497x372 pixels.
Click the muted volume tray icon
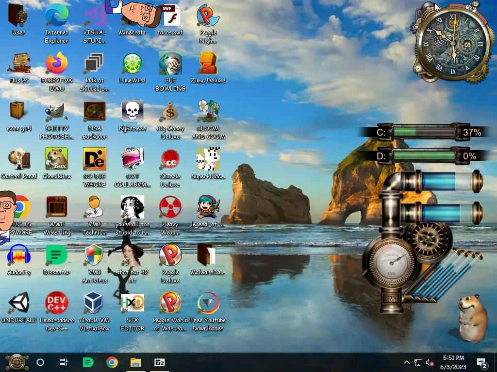click(430, 362)
